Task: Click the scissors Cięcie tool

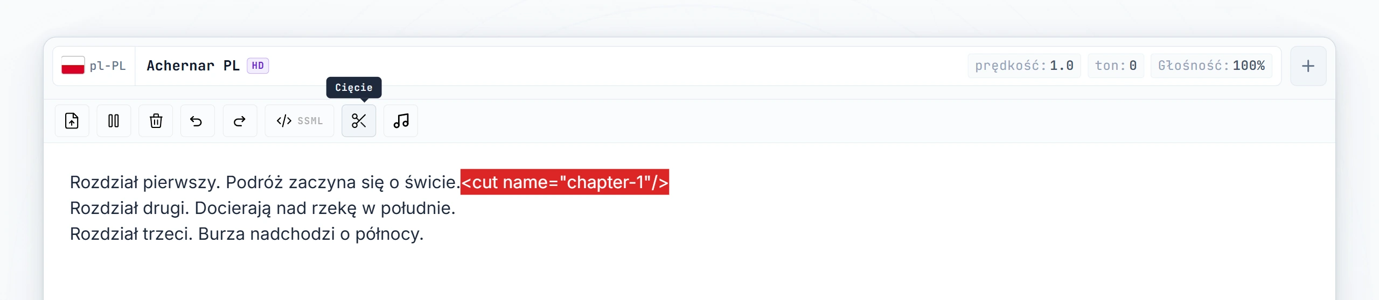Action: coord(359,121)
